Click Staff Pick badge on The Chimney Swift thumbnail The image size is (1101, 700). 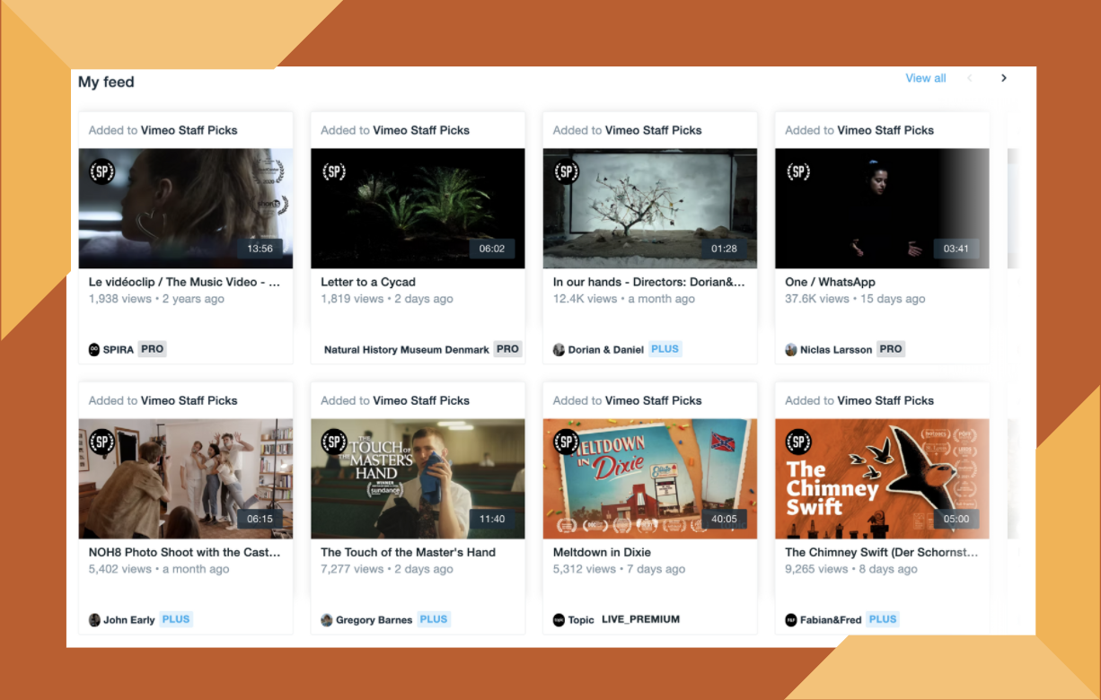pos(798,442)
